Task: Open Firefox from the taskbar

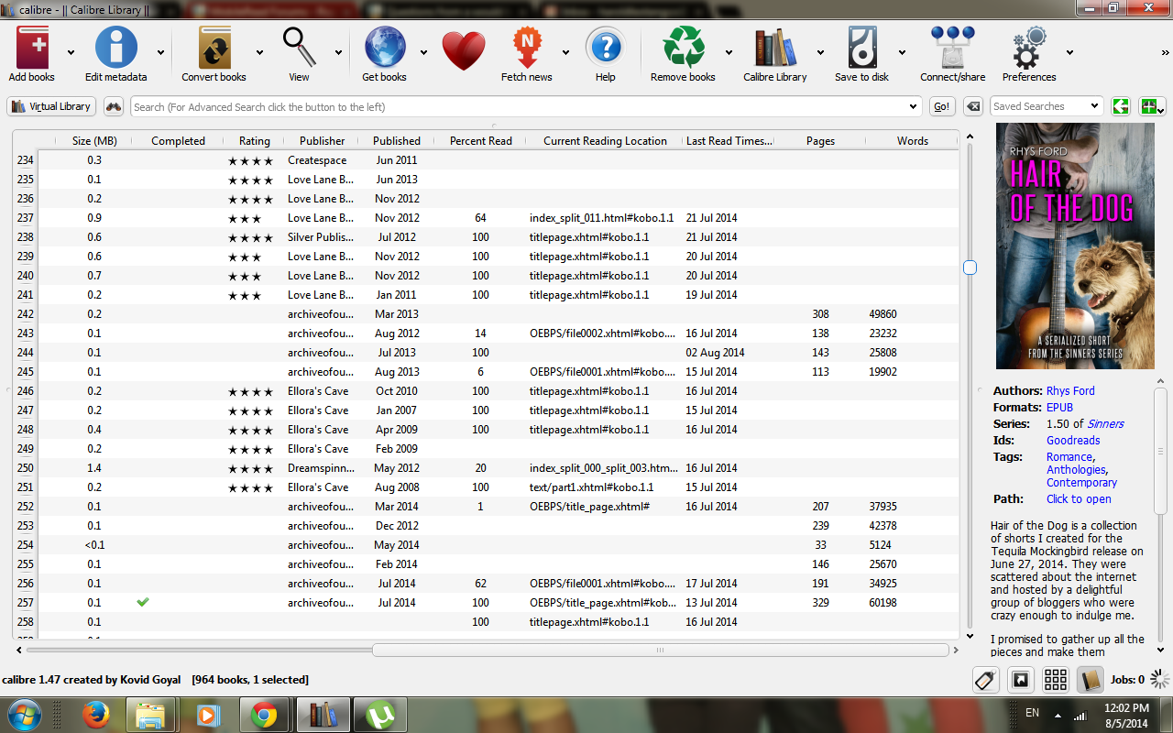Action: coord(96,715)
